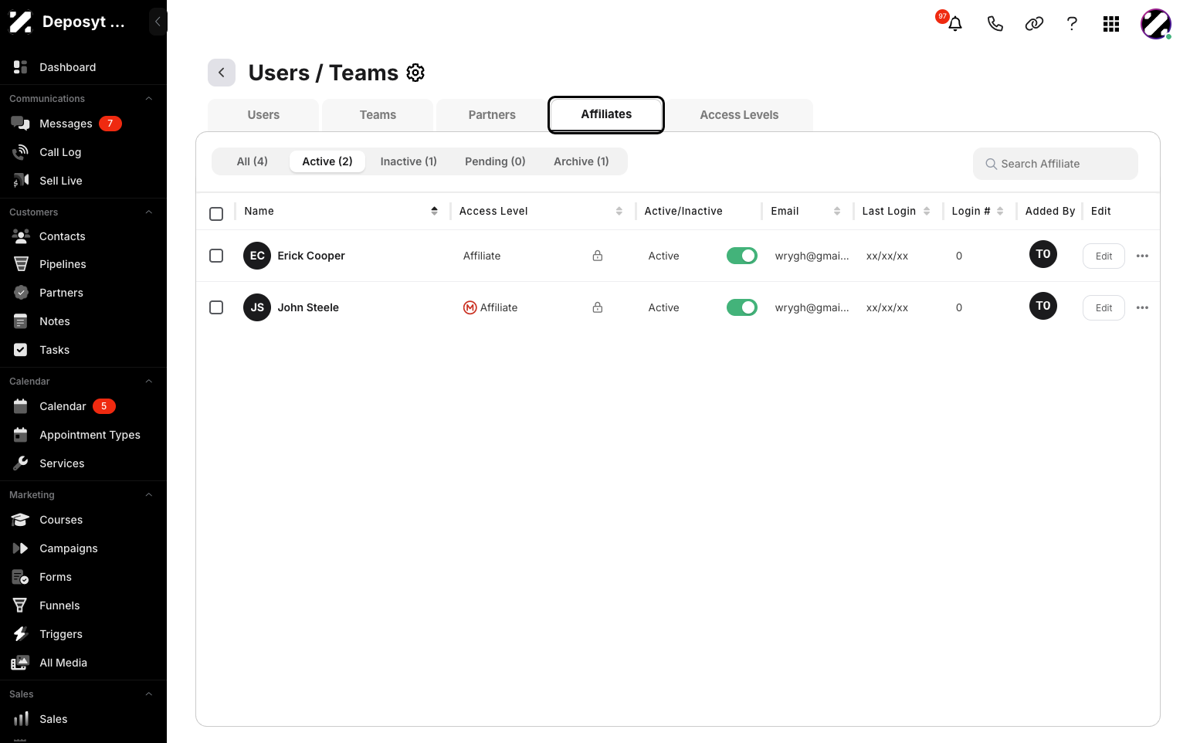Image resolution: width=1190 pixels, height=743 pixels.
Task: Collapse the Customers section
Action: point(149,212)
